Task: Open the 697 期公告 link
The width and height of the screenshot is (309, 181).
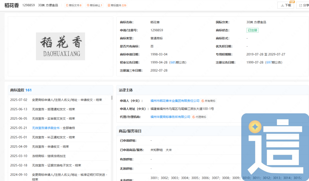Action: [269, 62]
